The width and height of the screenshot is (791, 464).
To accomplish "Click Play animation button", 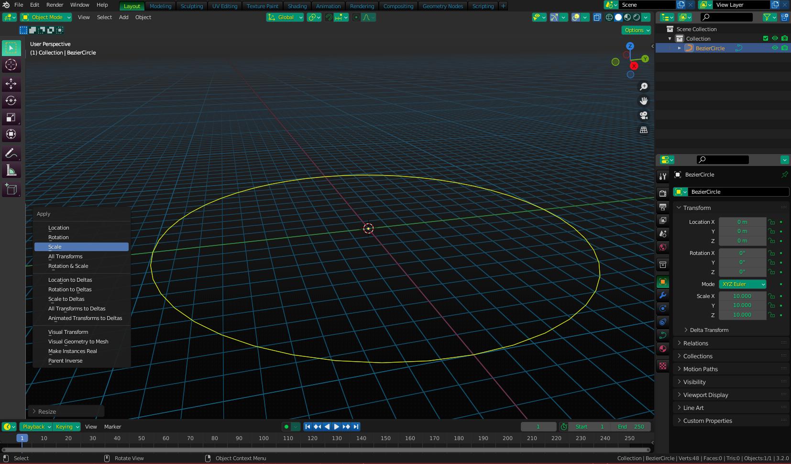I will click(x=337, y=427).
